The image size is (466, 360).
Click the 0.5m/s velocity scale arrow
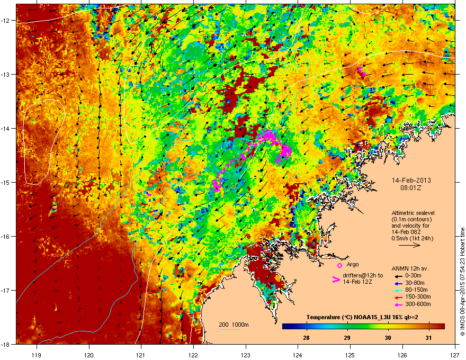coord(409,245)
